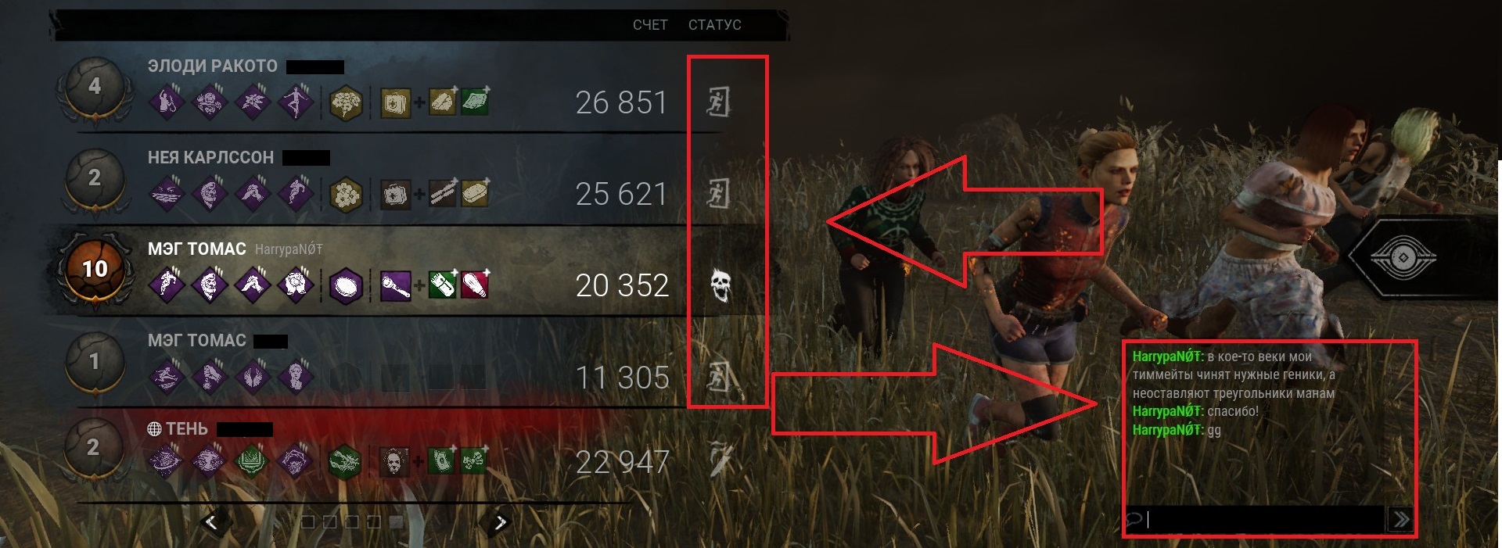Click the skull status icon for HarrypaNØT
Viewport: 1502px width, 548px height.
720,285
